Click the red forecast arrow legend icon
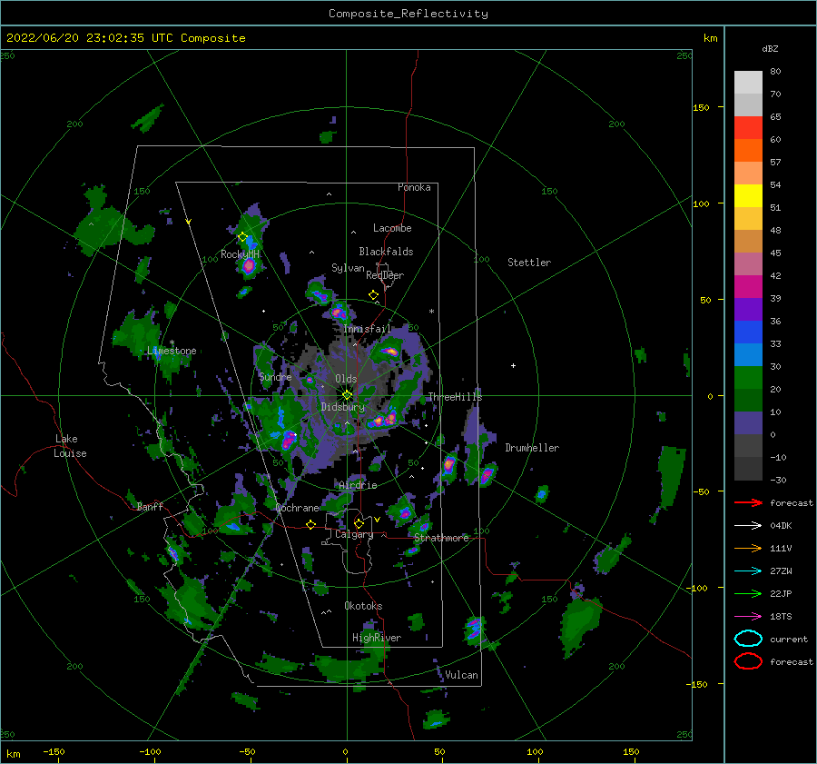This screenshot has height=764, width=817. tap(748, 502)
